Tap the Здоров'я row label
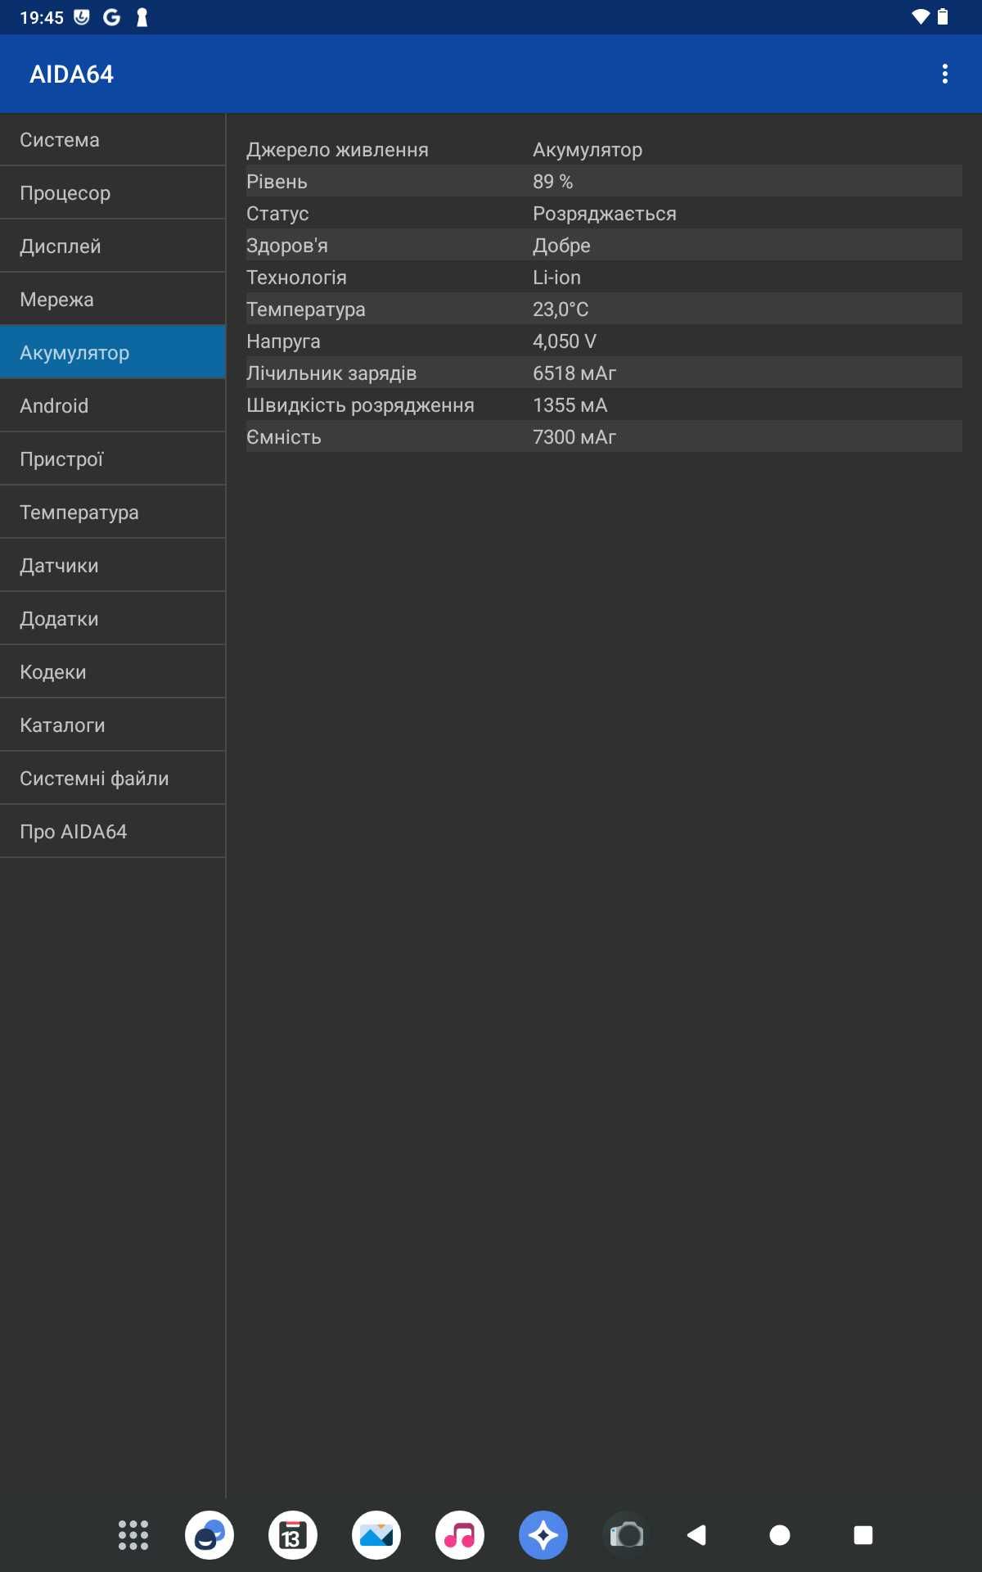Viewport: 982px width, 1572px height. (x=287, y=246)
